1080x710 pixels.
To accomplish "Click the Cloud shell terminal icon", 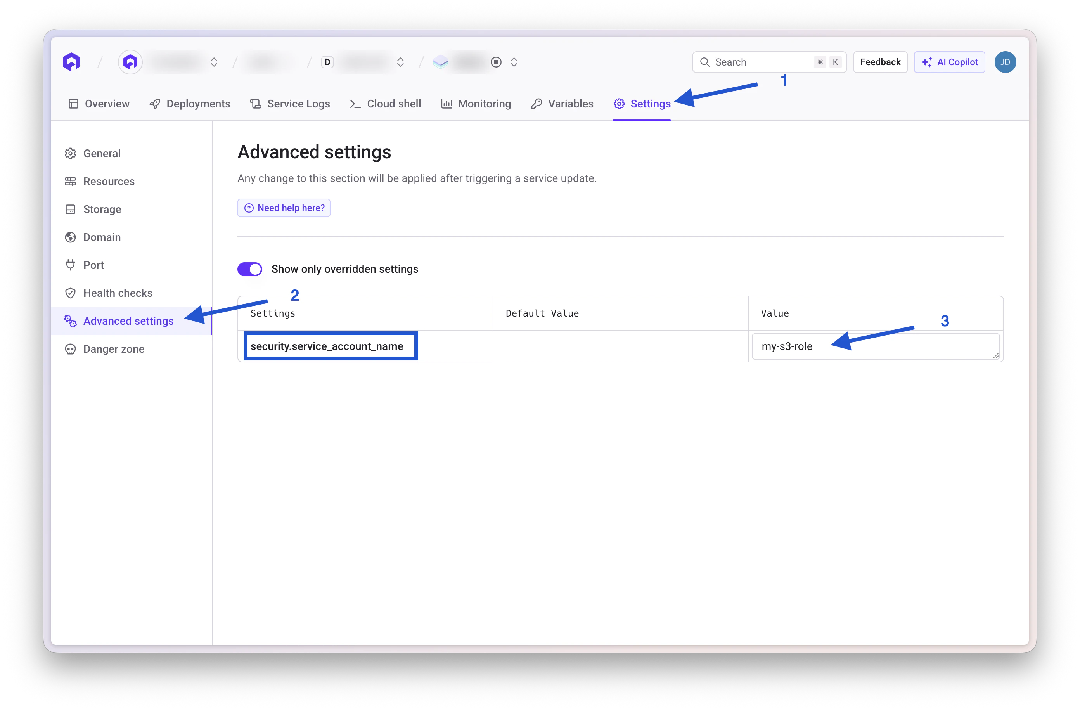I will pyautogui.click(x=355, y=104).
